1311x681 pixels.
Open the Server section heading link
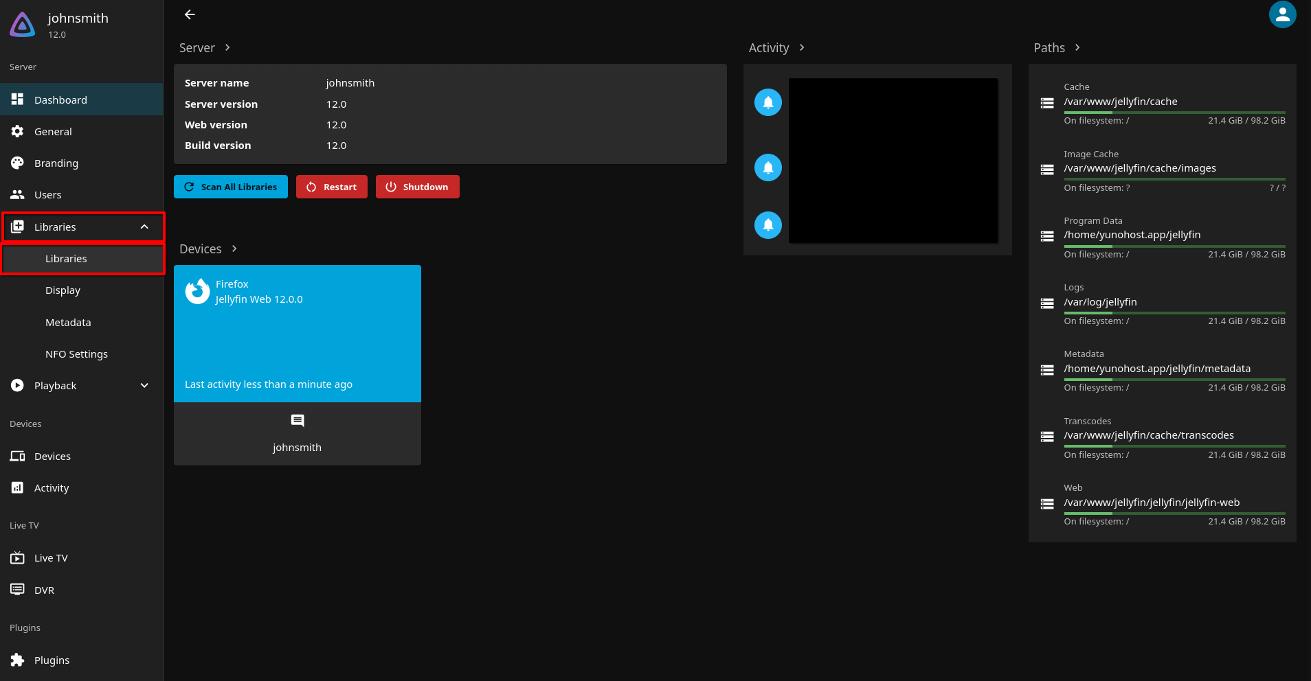[205, 47]
